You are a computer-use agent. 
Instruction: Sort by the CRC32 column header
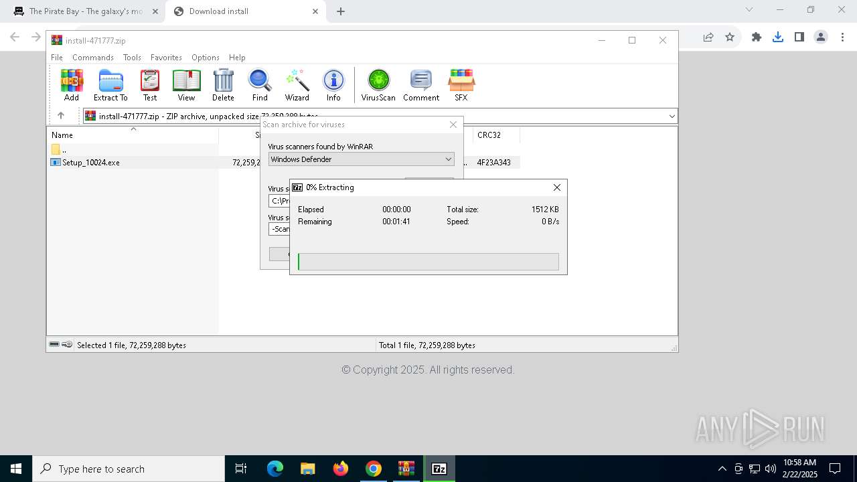(496, 135)
